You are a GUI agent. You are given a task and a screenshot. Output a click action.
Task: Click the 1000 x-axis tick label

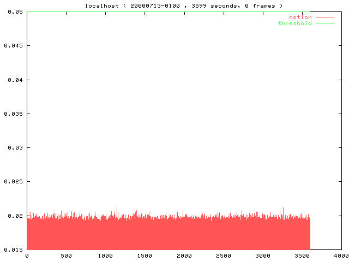(x=105, y=255)
